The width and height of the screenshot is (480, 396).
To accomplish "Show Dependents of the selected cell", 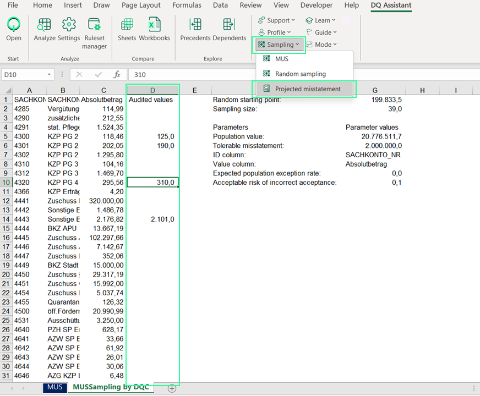I will (229, 29).
